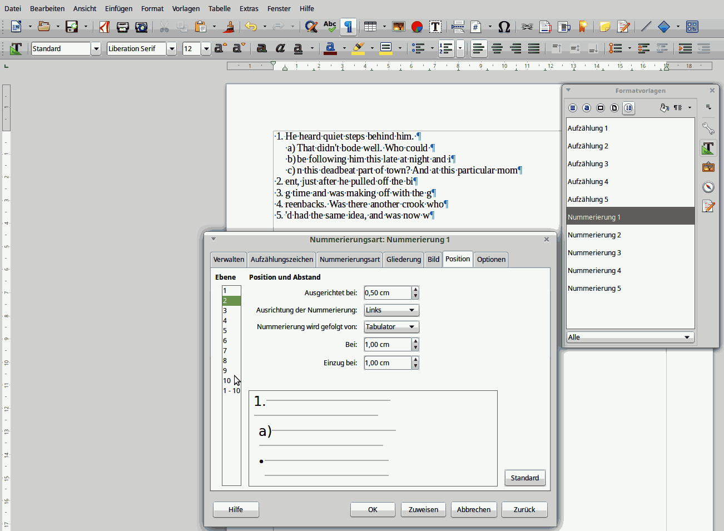
Task: Show character styles in Formatvorlagen panel
Action: [x=587, y=108]
